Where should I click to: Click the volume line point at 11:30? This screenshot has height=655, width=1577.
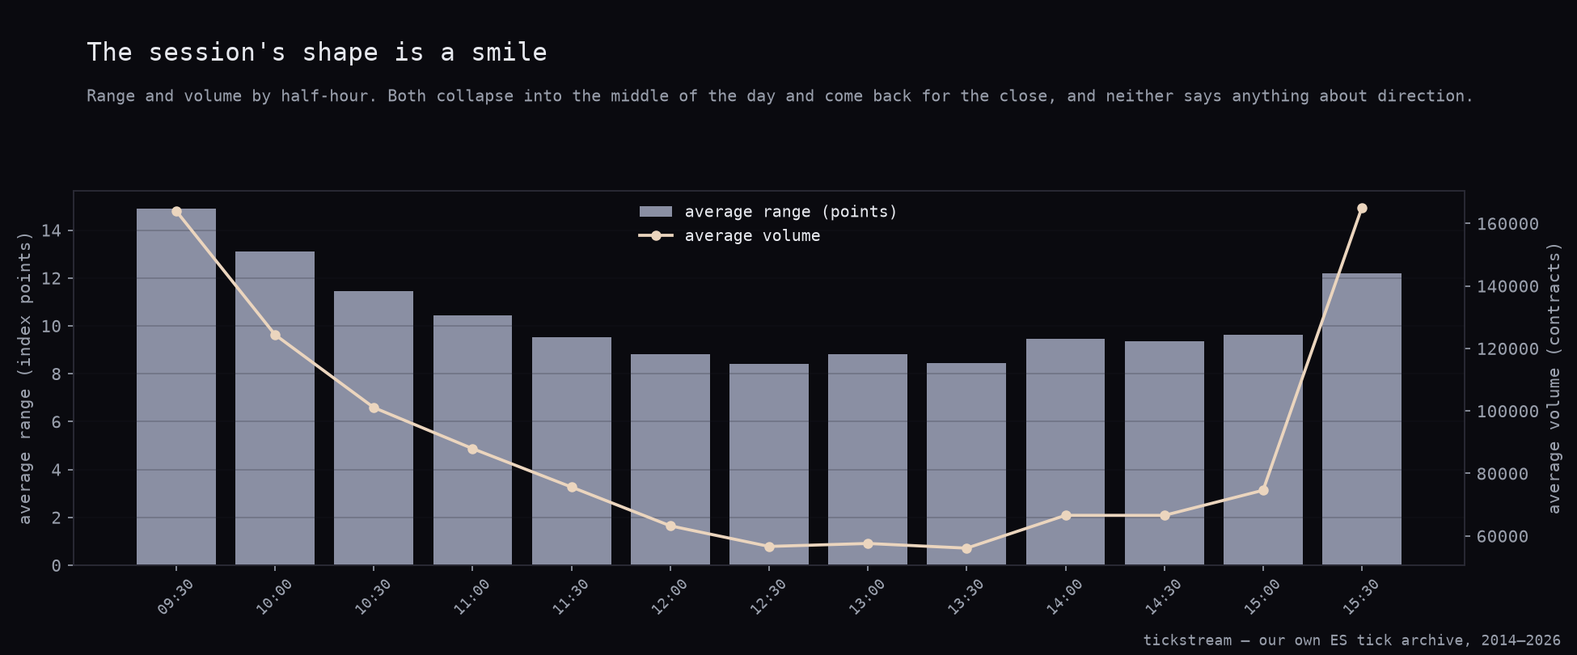coord(572,488)
